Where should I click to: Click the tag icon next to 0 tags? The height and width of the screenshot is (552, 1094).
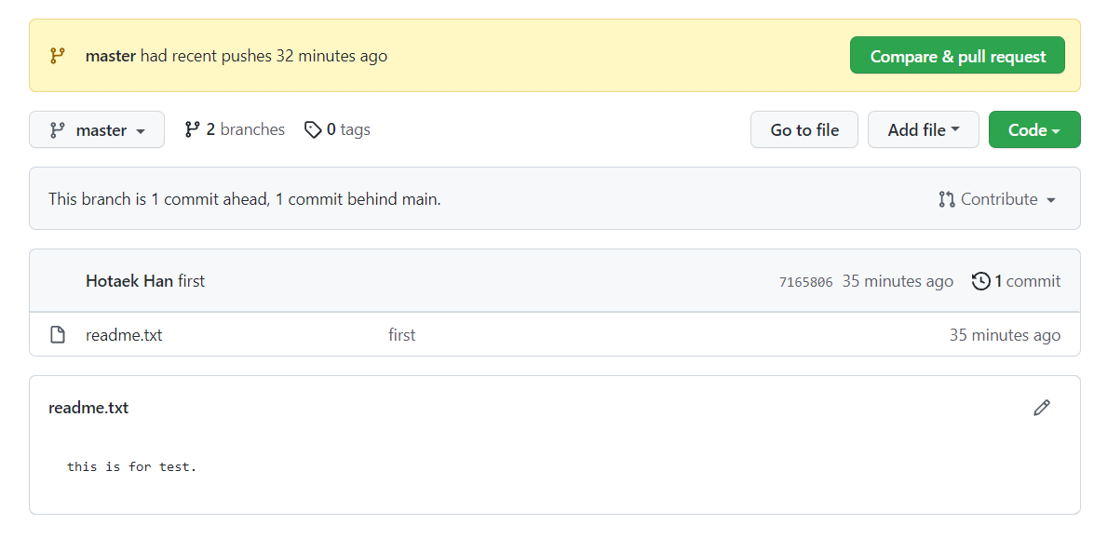click(x=313, y=129)
